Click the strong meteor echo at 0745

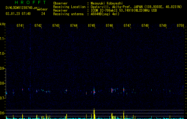tap(94, 92)
